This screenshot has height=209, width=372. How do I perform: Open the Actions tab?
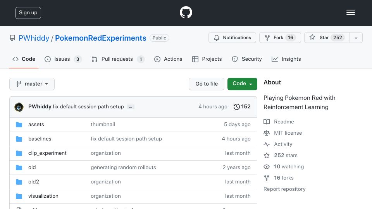168,59
